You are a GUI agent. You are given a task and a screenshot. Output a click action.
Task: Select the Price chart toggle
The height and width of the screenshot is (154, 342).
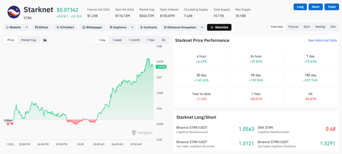tap(11, 40)
